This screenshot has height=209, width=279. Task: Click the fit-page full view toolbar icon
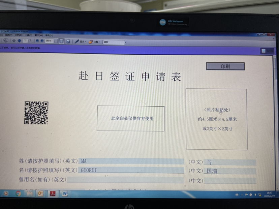click(68, 41)
